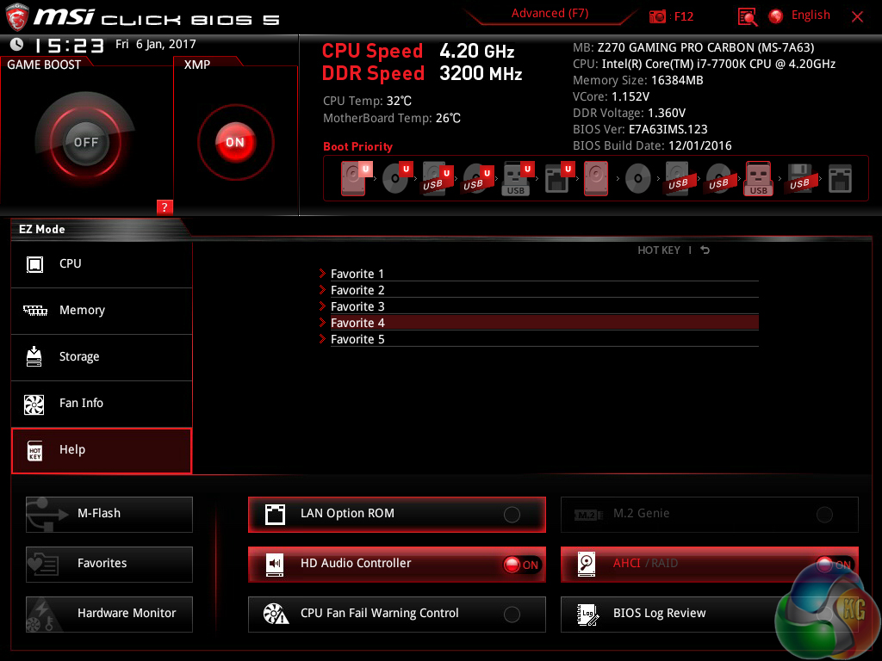This screenshot has width=882, height=661.
Task: Toggle the XMP profile button off
Action: pos(235,142)
